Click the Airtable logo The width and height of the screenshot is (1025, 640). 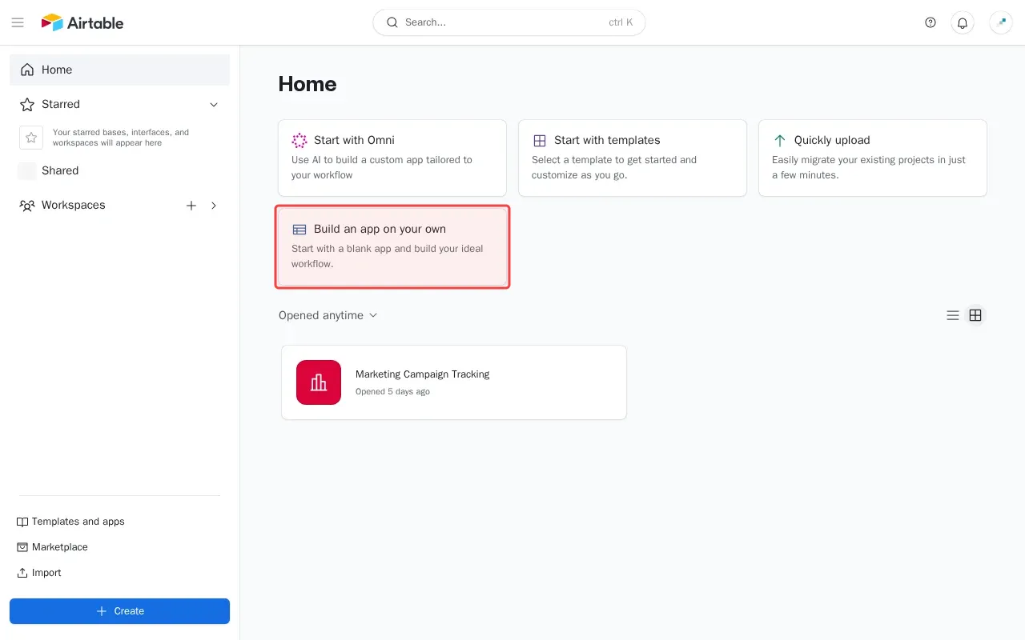82,22
